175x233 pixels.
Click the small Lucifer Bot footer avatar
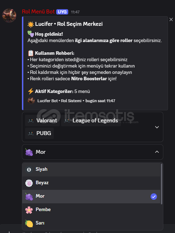tap(31, 101)
